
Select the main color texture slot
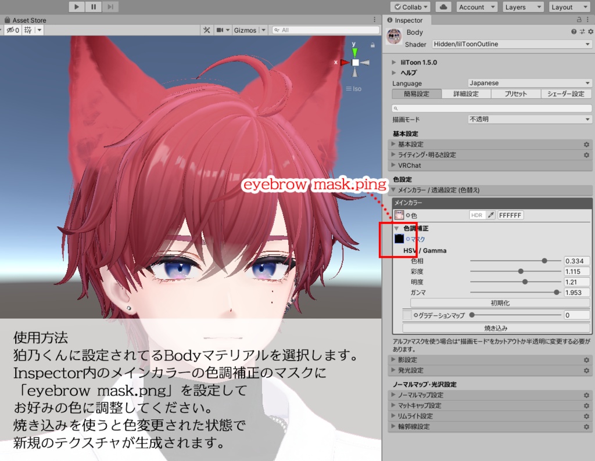pos(399,215)
